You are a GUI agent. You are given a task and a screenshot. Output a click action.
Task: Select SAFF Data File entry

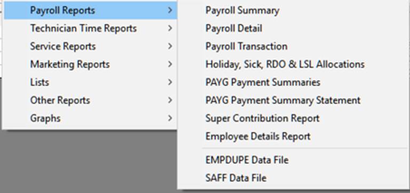point(293,178)
